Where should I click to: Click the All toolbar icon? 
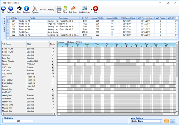point(3,8)
